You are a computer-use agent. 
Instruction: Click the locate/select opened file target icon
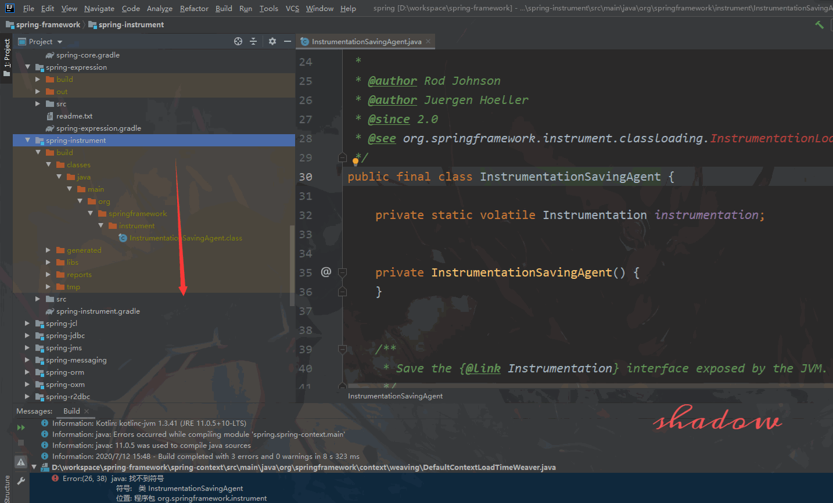click(238, 41)
